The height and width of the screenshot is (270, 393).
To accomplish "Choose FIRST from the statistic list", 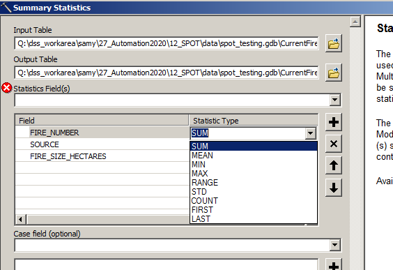I will pos(254,209).
